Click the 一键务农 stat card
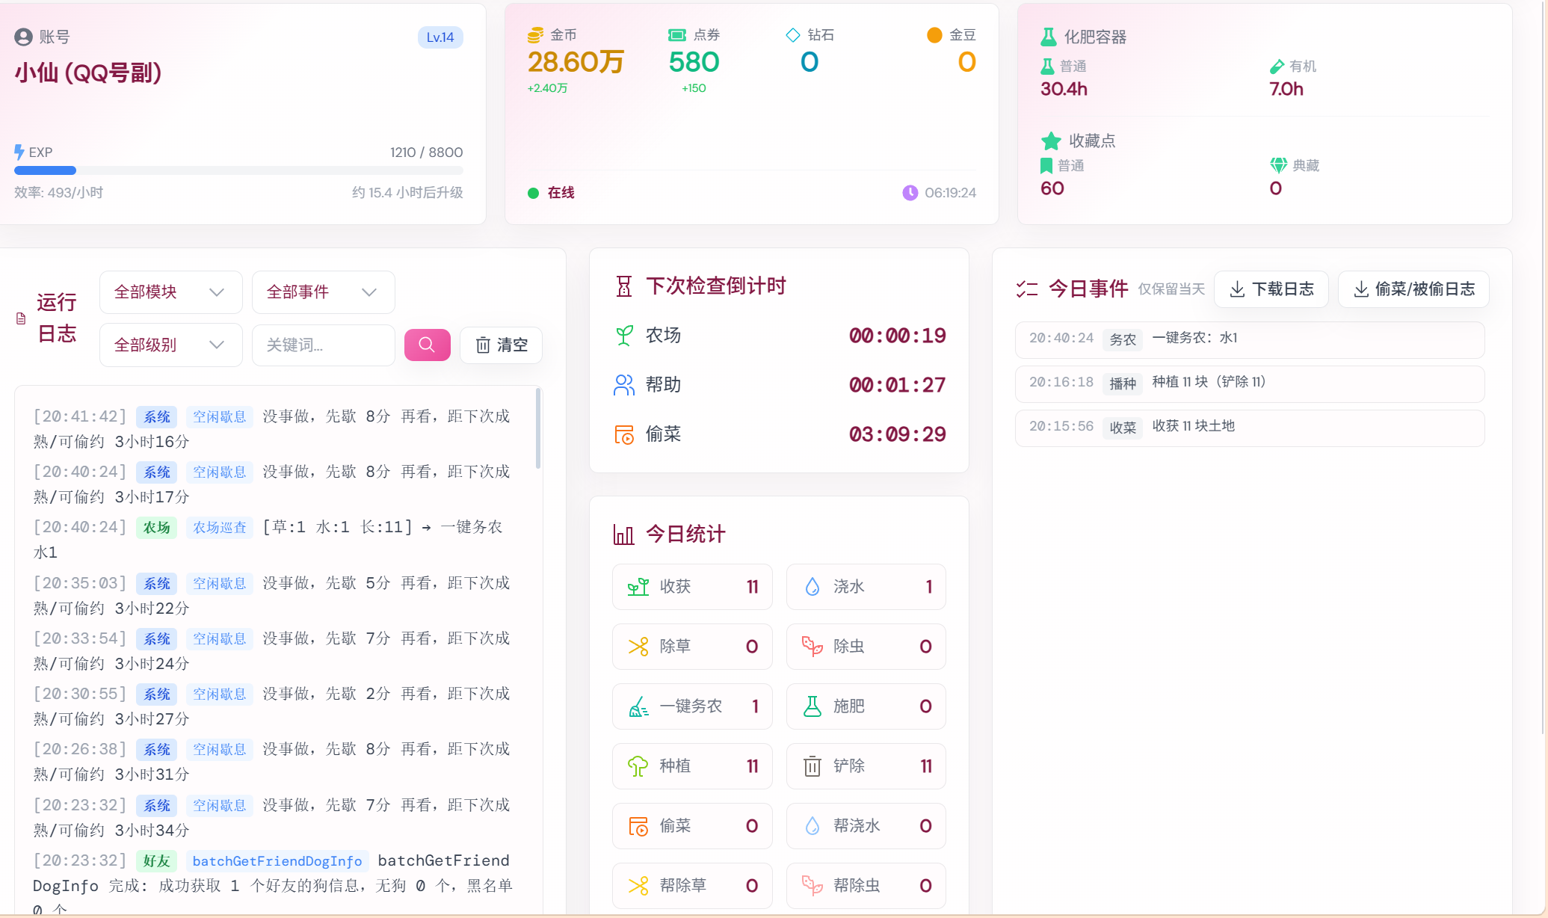 click(x=692, y=706)
